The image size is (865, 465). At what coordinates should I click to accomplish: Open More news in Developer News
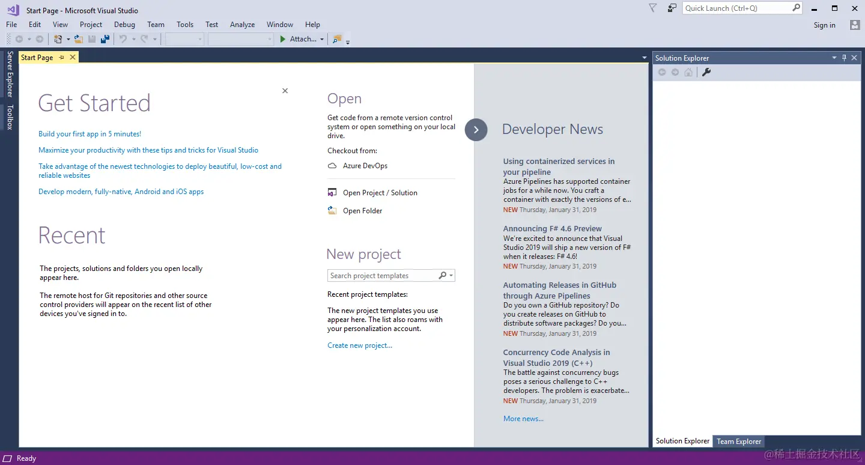tap(522, 418)
